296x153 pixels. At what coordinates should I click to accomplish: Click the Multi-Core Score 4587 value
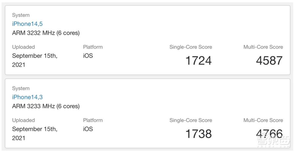(x=269, y=60)
